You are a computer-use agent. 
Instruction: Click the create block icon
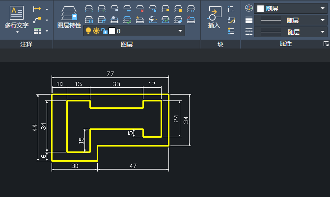pos(231,9)
